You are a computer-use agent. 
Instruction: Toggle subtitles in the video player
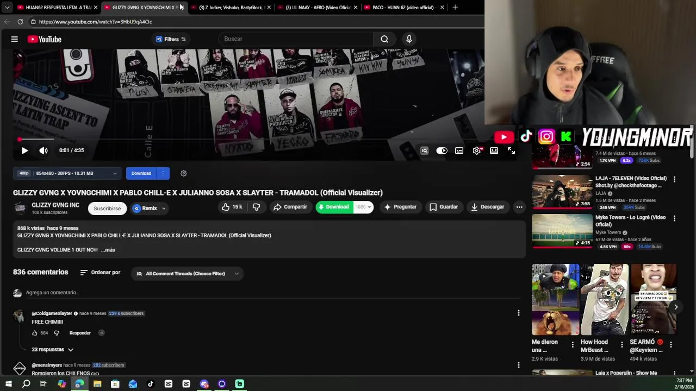tap(459, 150)
